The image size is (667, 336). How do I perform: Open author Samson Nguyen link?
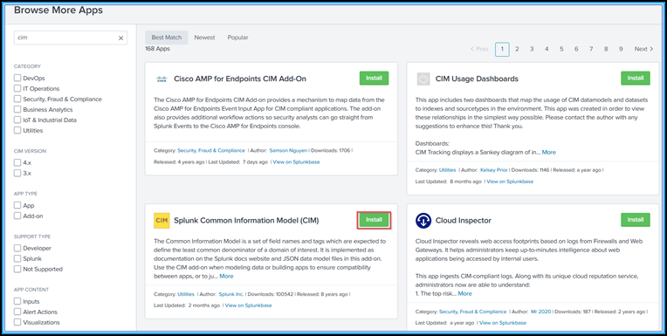pos(288,151)
